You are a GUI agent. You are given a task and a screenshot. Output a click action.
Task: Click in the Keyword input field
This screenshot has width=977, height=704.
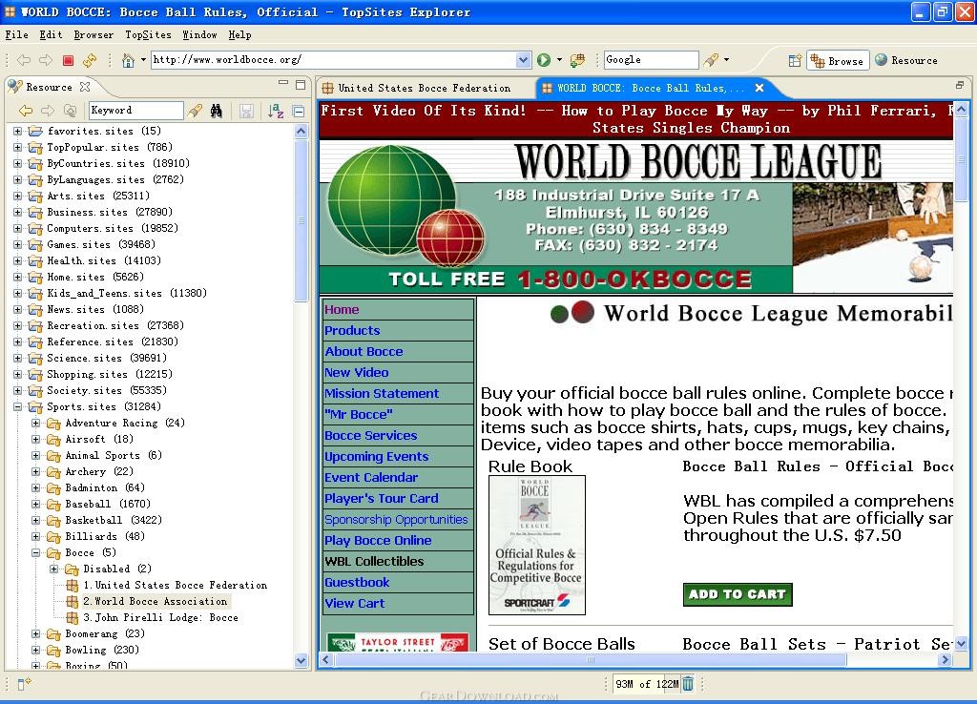(x=135, y=111)
